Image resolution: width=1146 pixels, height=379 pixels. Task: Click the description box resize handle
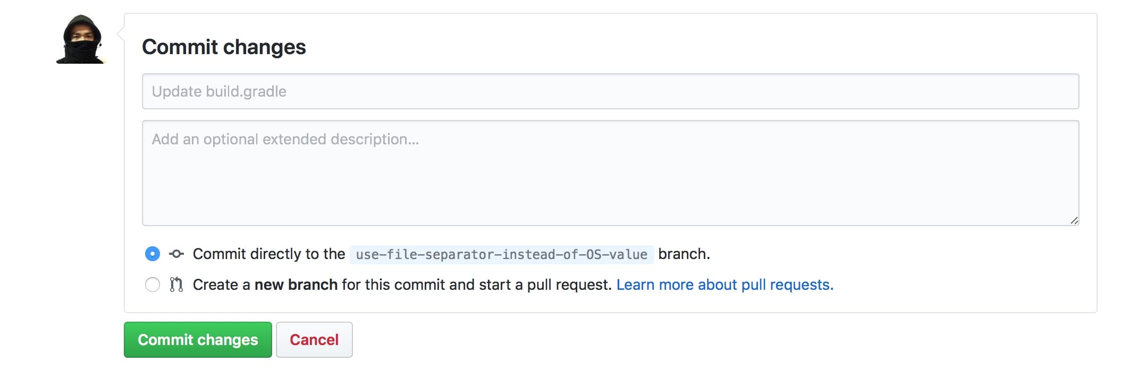[x=1074, y=220]
